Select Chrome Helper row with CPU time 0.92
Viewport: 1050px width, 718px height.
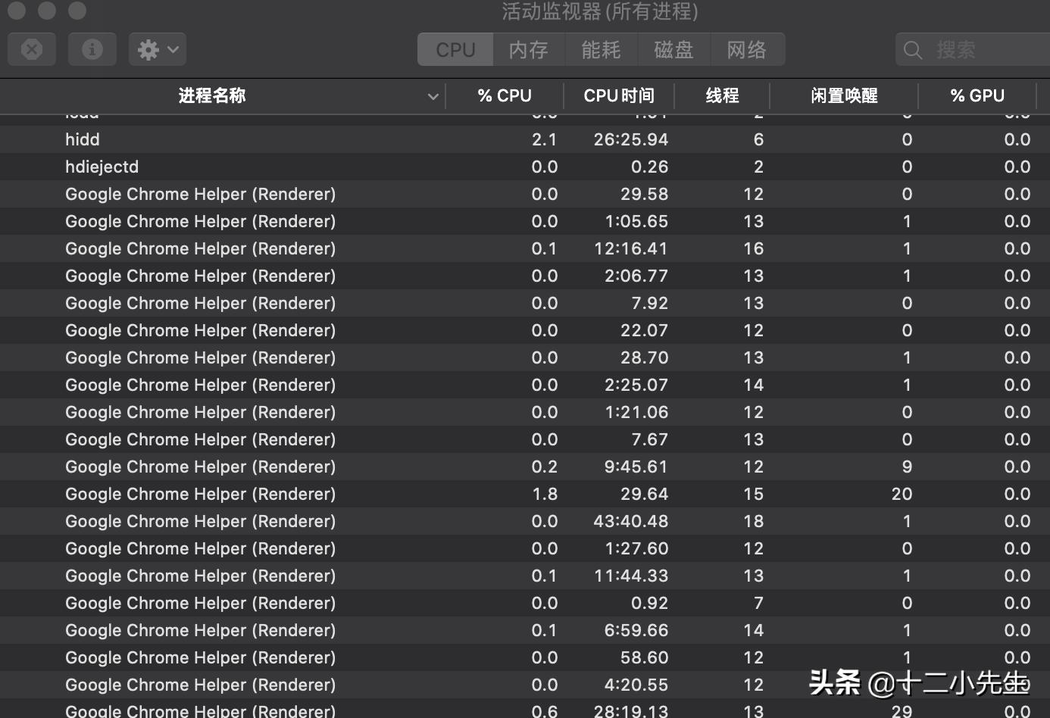coord(525,603)
